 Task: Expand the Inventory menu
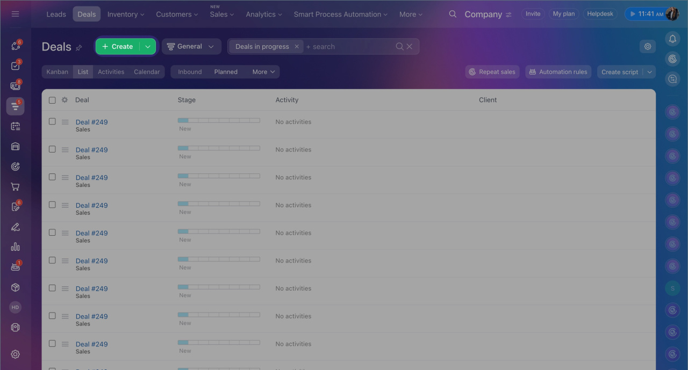[x=126, y=14]
